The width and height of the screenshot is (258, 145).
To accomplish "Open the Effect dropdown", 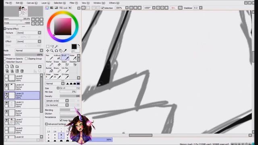I will tap(29, 41).
